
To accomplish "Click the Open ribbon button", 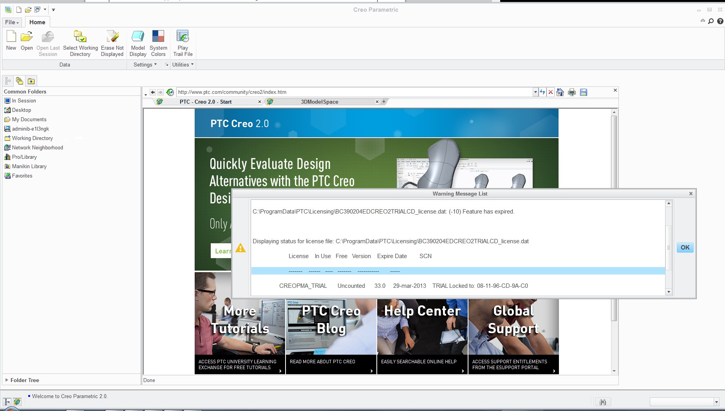I will click(27, 41).
